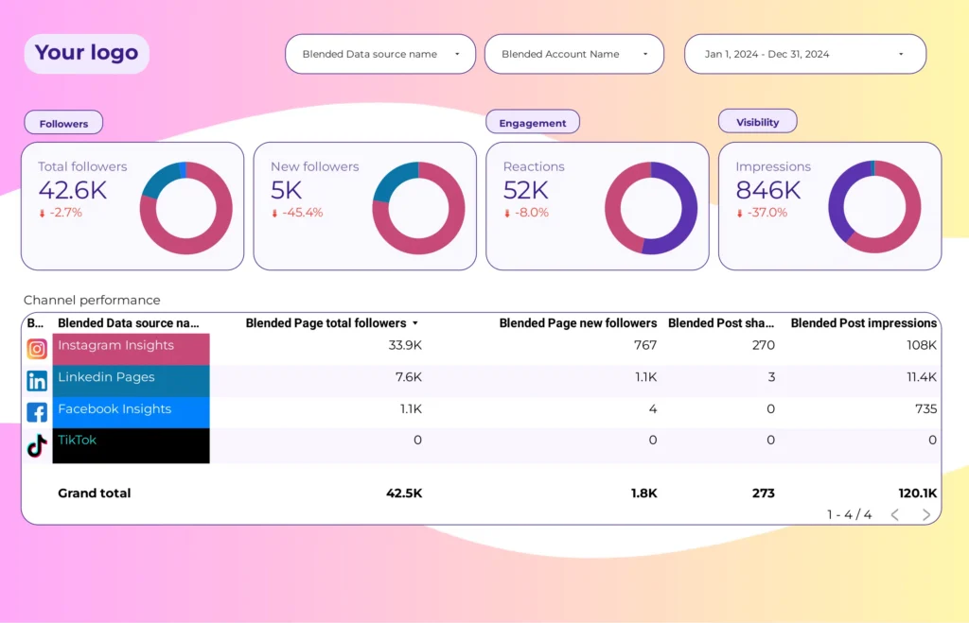This screenshot has height=623, width=969.
Task: Open sort menu on Blended Page total followers
Action: (415, 322)
